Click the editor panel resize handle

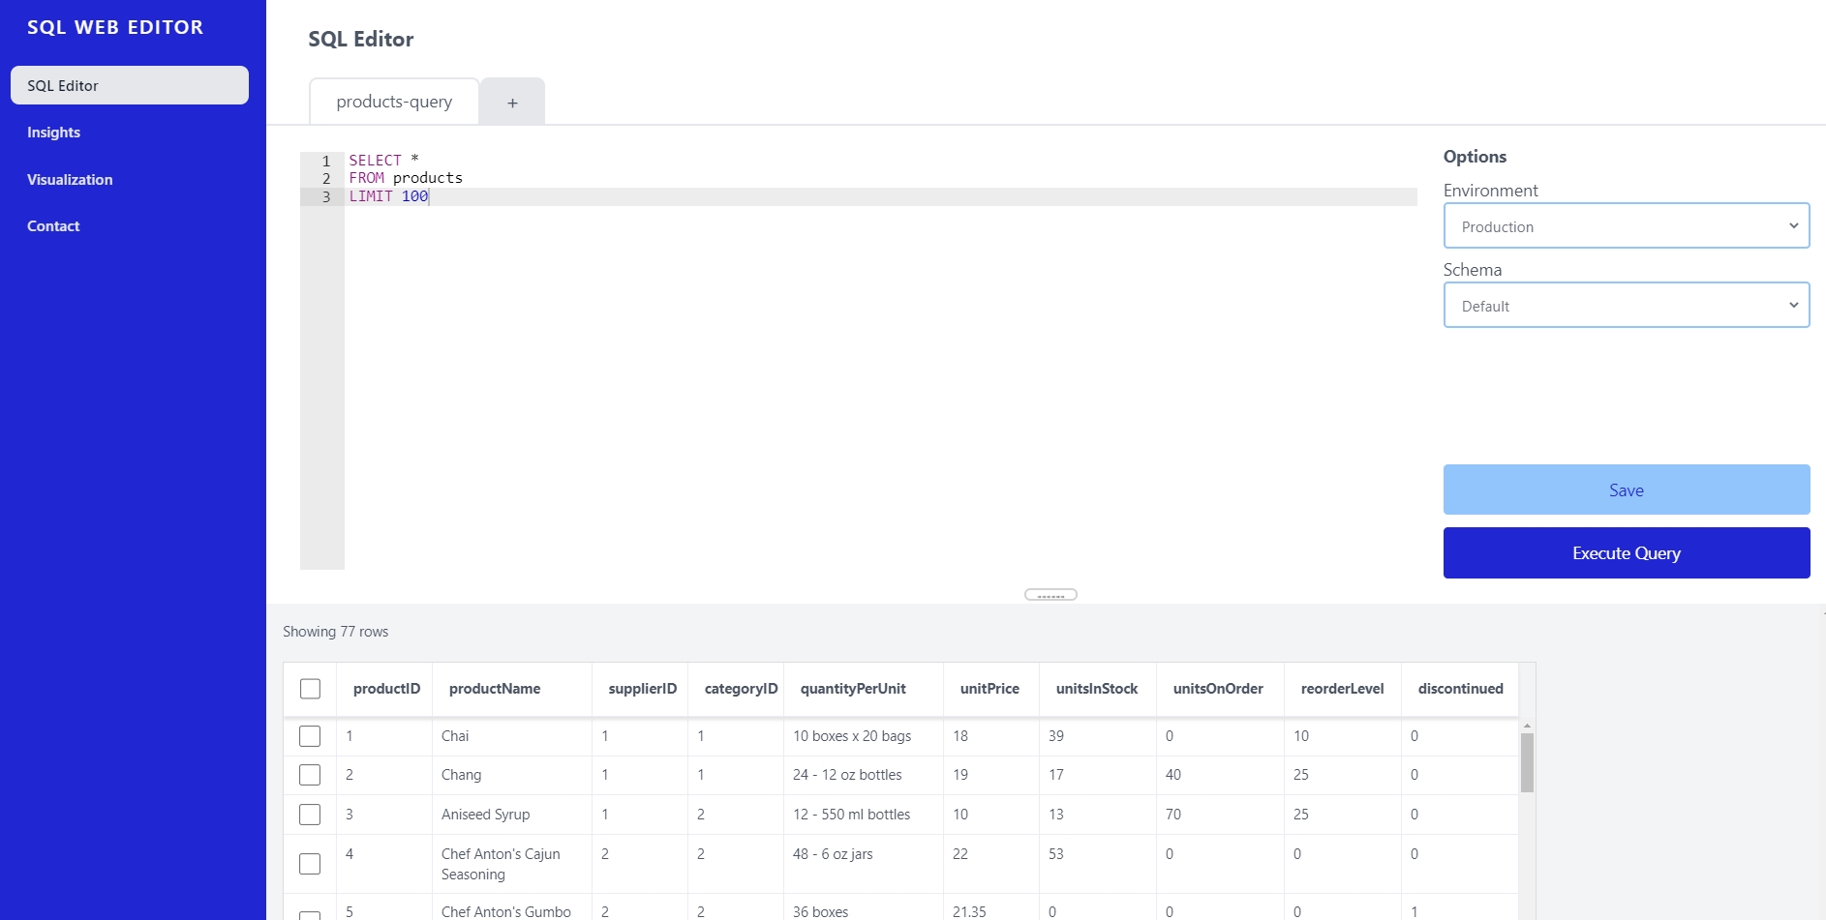1051,594
